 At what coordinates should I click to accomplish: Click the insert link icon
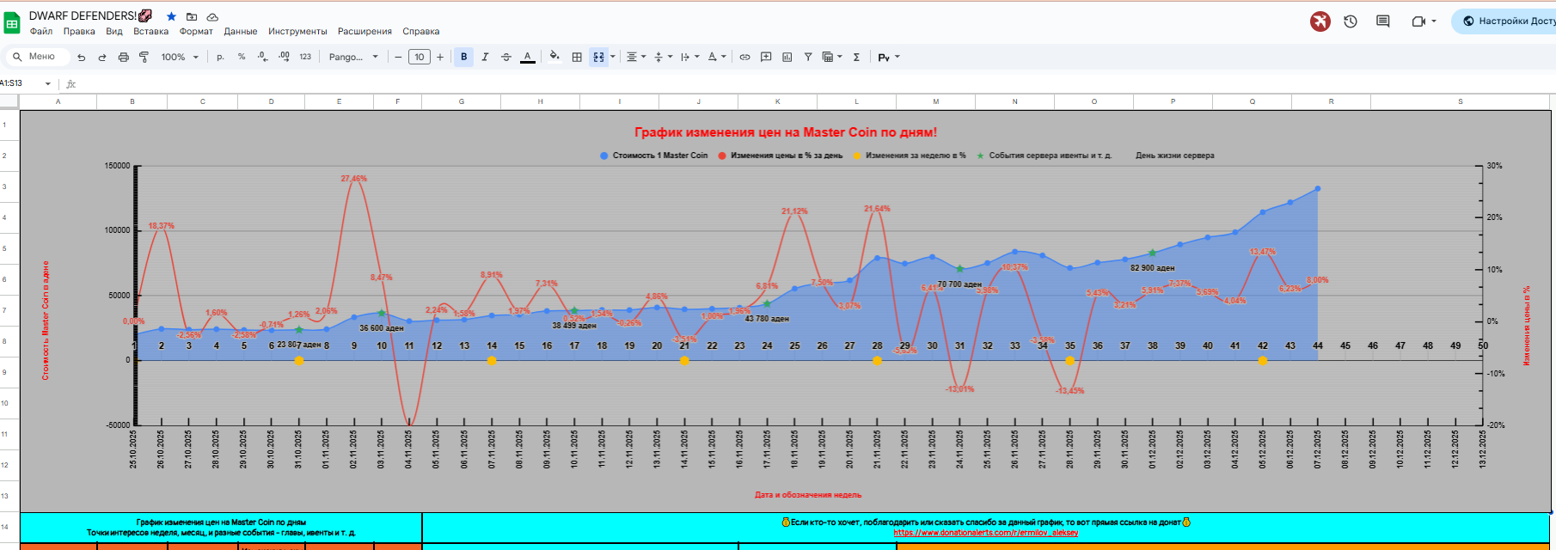(744, 57)
